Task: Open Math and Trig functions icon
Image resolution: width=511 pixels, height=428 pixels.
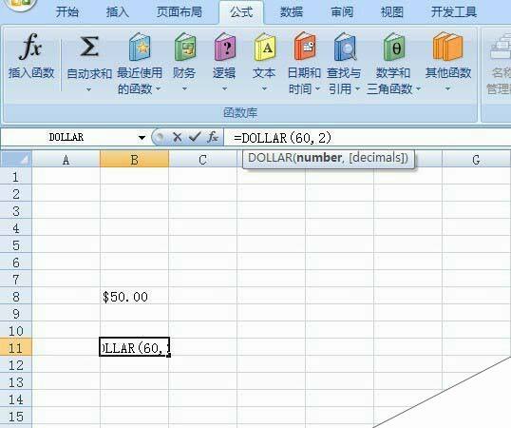Action: pos(393,47)
